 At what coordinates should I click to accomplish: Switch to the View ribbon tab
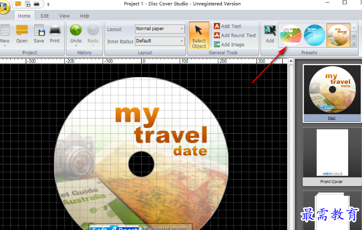[64, 16]
